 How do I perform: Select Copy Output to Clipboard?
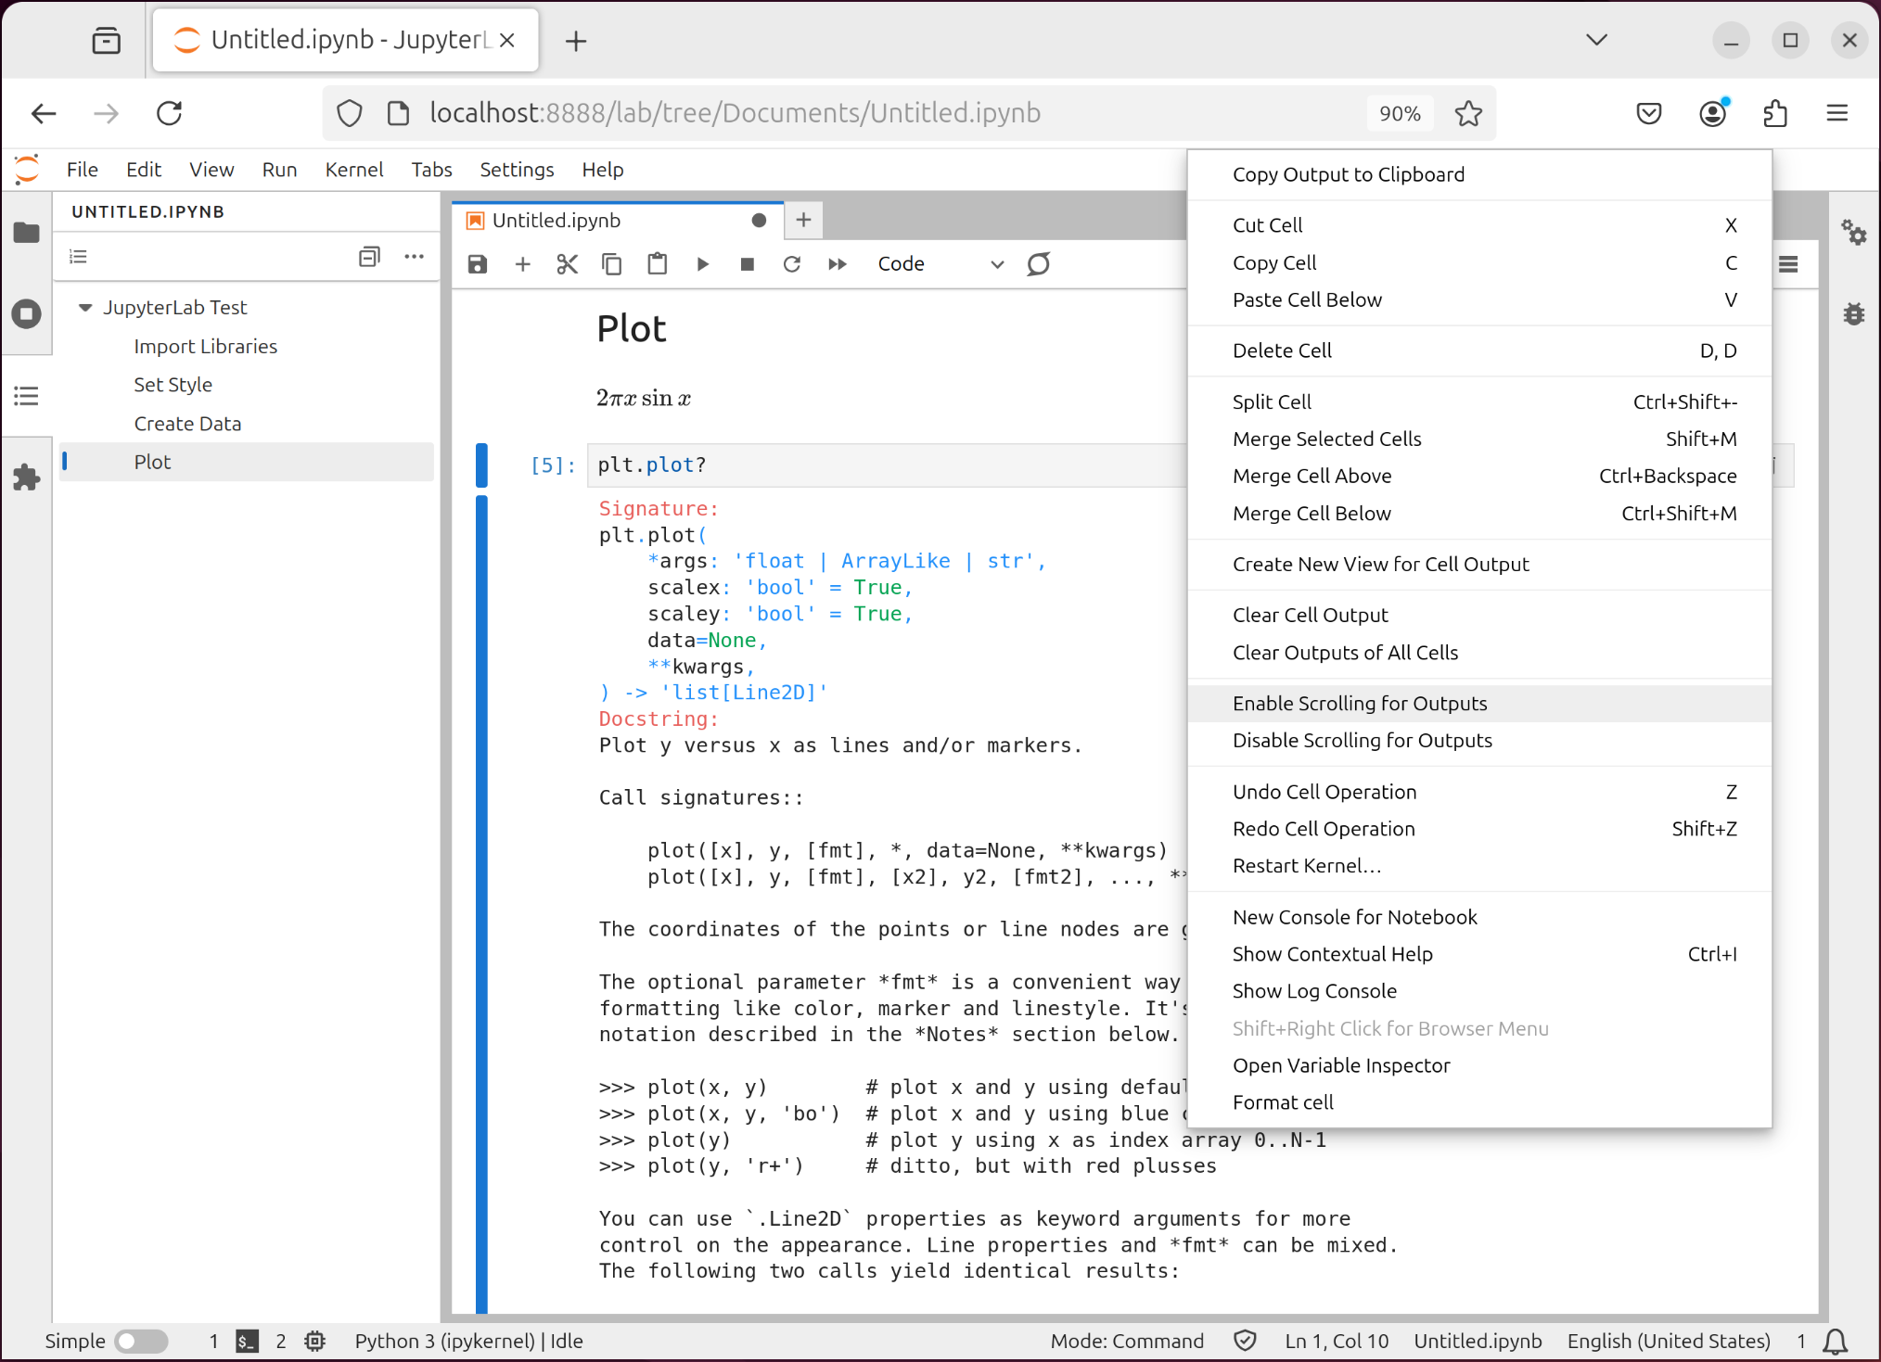[x=1479, y=174]
